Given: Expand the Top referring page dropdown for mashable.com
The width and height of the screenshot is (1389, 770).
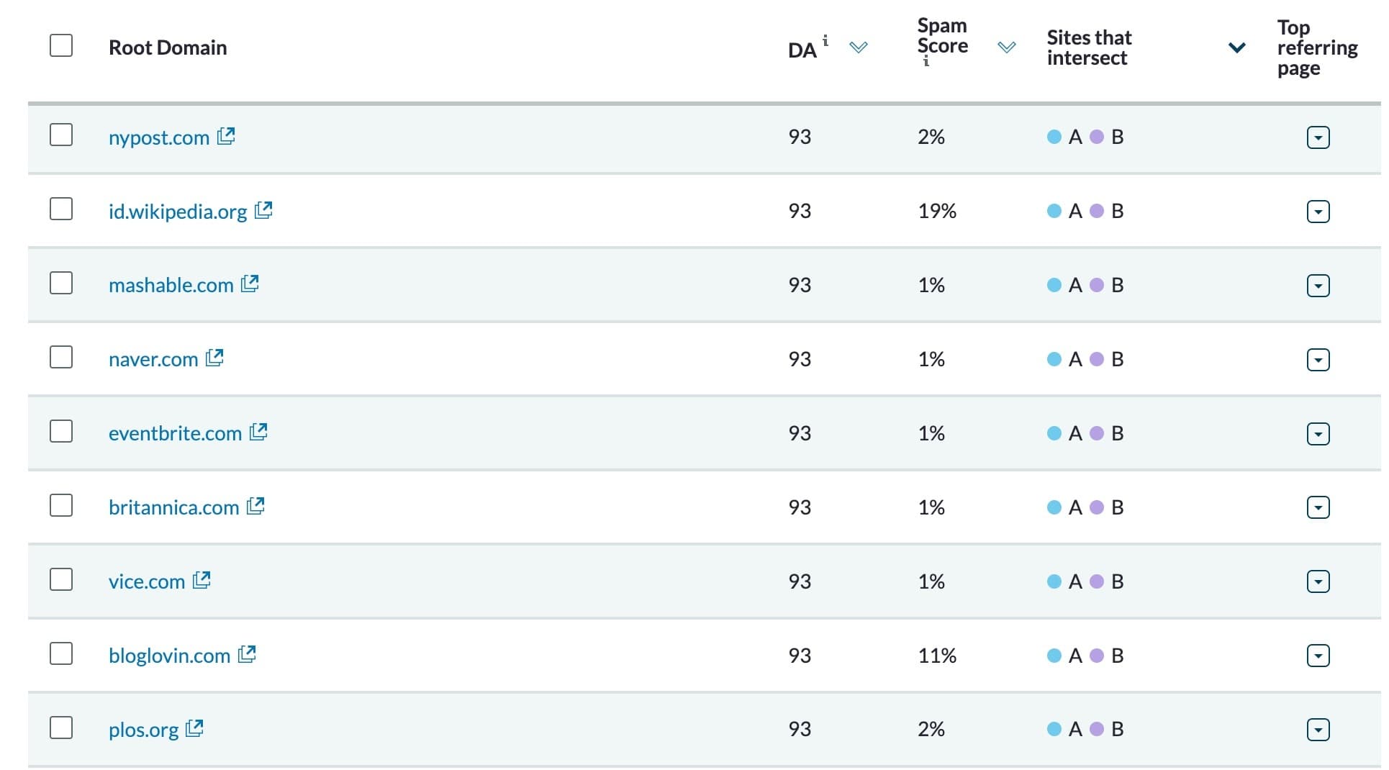Looking at the screenshot, I should click(x=1318, y=285).
